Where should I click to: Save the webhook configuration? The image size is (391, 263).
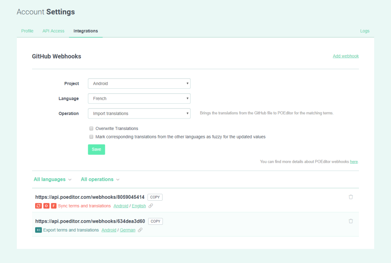point(96,149)
